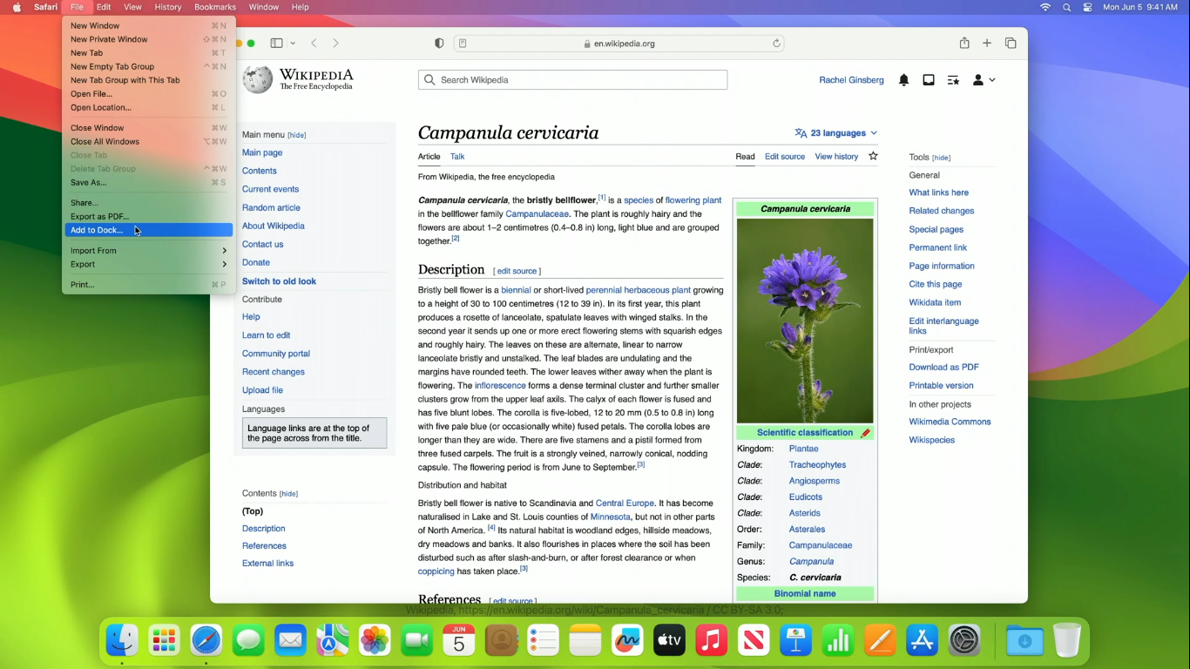
Task: Open Rachel Ginsberg user page
Action: point(851,80)
